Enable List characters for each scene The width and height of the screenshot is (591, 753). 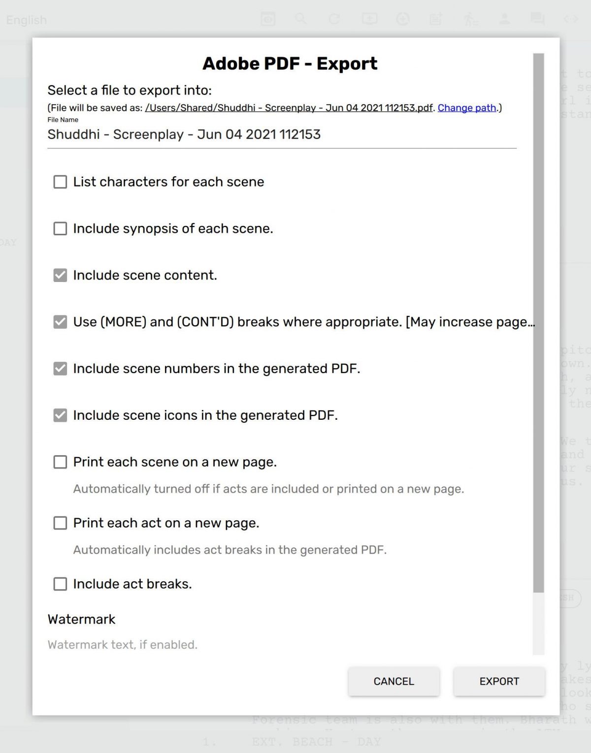[60, 182]
